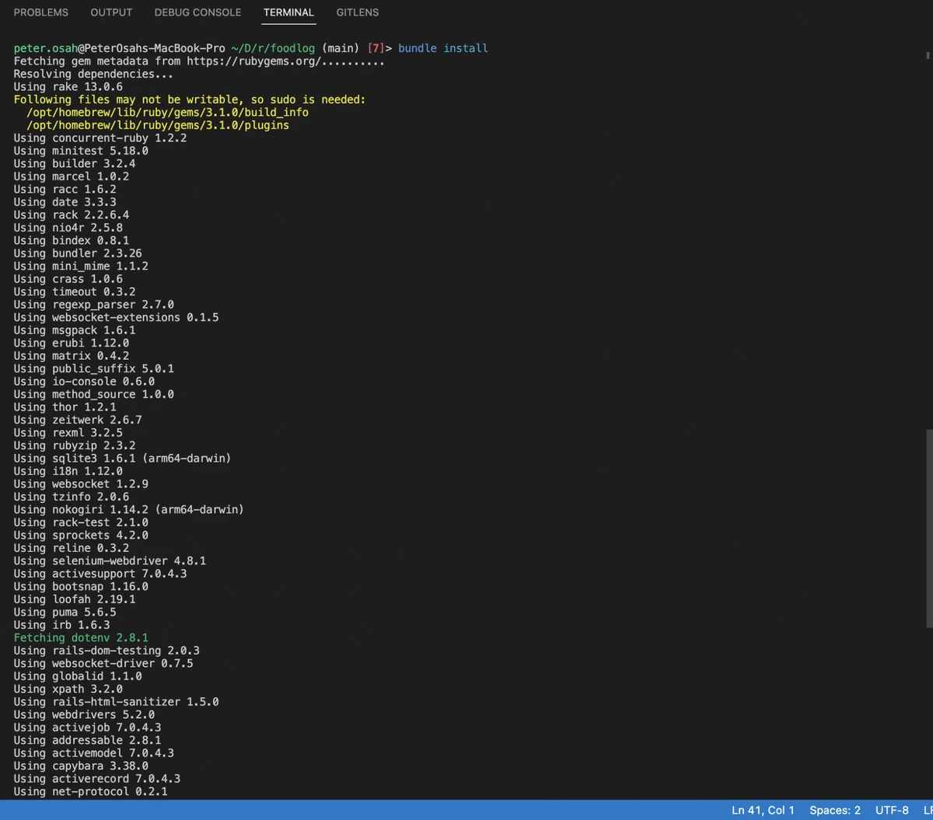Image resolution: width=933 pixels, height=820 pixels.
Task: Click the line 'Using sqlite3 1.6.1 (arm64-darwin)'
Action: (122, 458)
